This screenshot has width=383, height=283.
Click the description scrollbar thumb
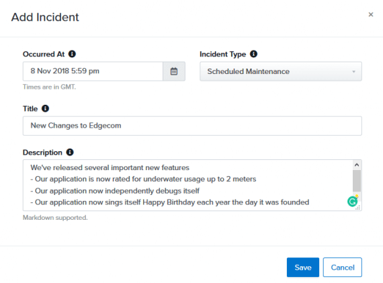357,181
